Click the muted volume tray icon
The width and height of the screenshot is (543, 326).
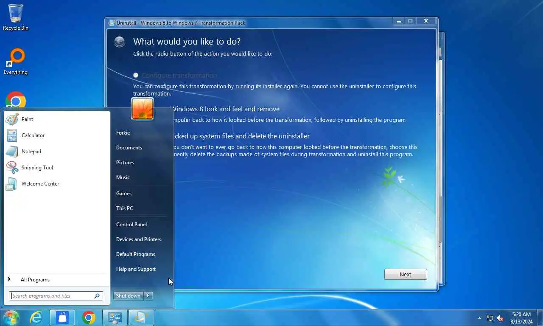[x=500, y=318]
